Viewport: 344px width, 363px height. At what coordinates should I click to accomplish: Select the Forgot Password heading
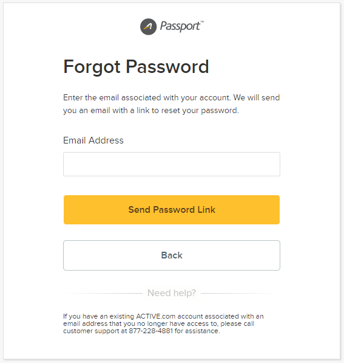click(136, 67)
